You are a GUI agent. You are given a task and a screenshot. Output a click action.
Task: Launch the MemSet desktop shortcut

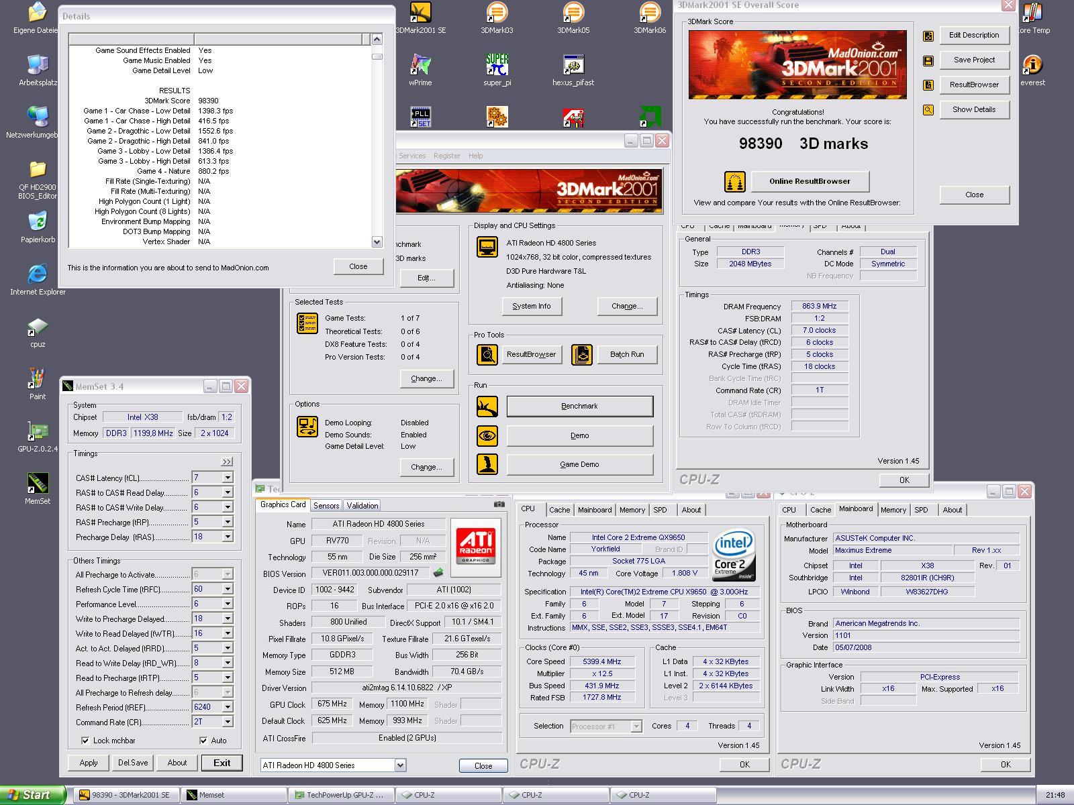tap(38, 489)
